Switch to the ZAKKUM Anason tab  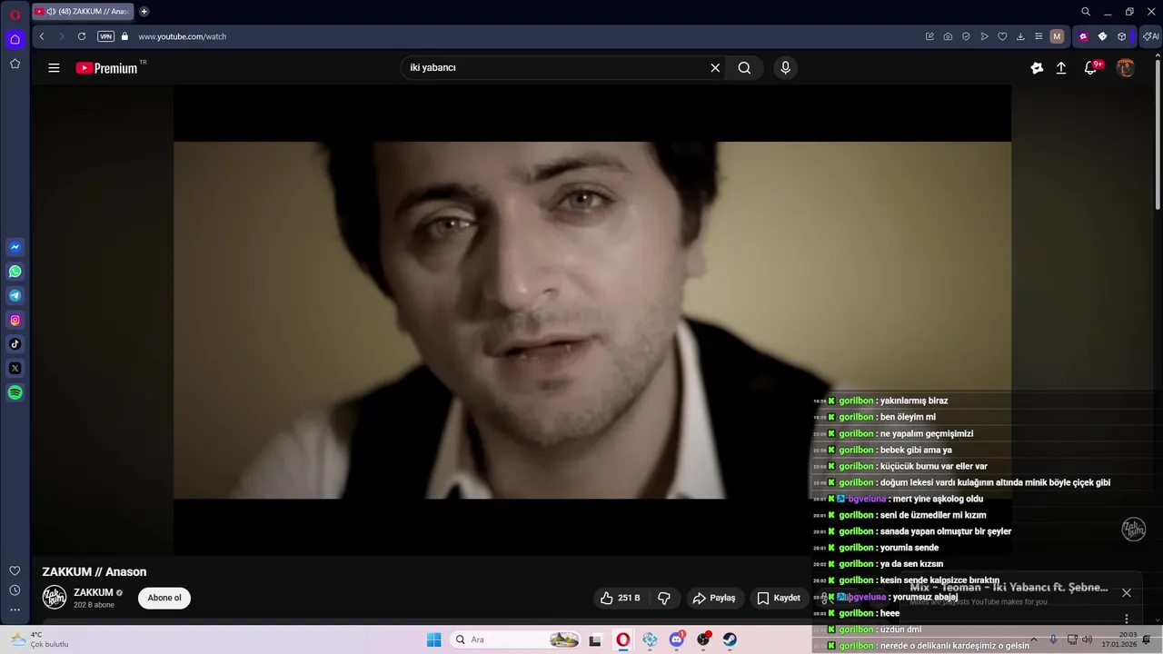pyautogui.click(x=84, y=12)
